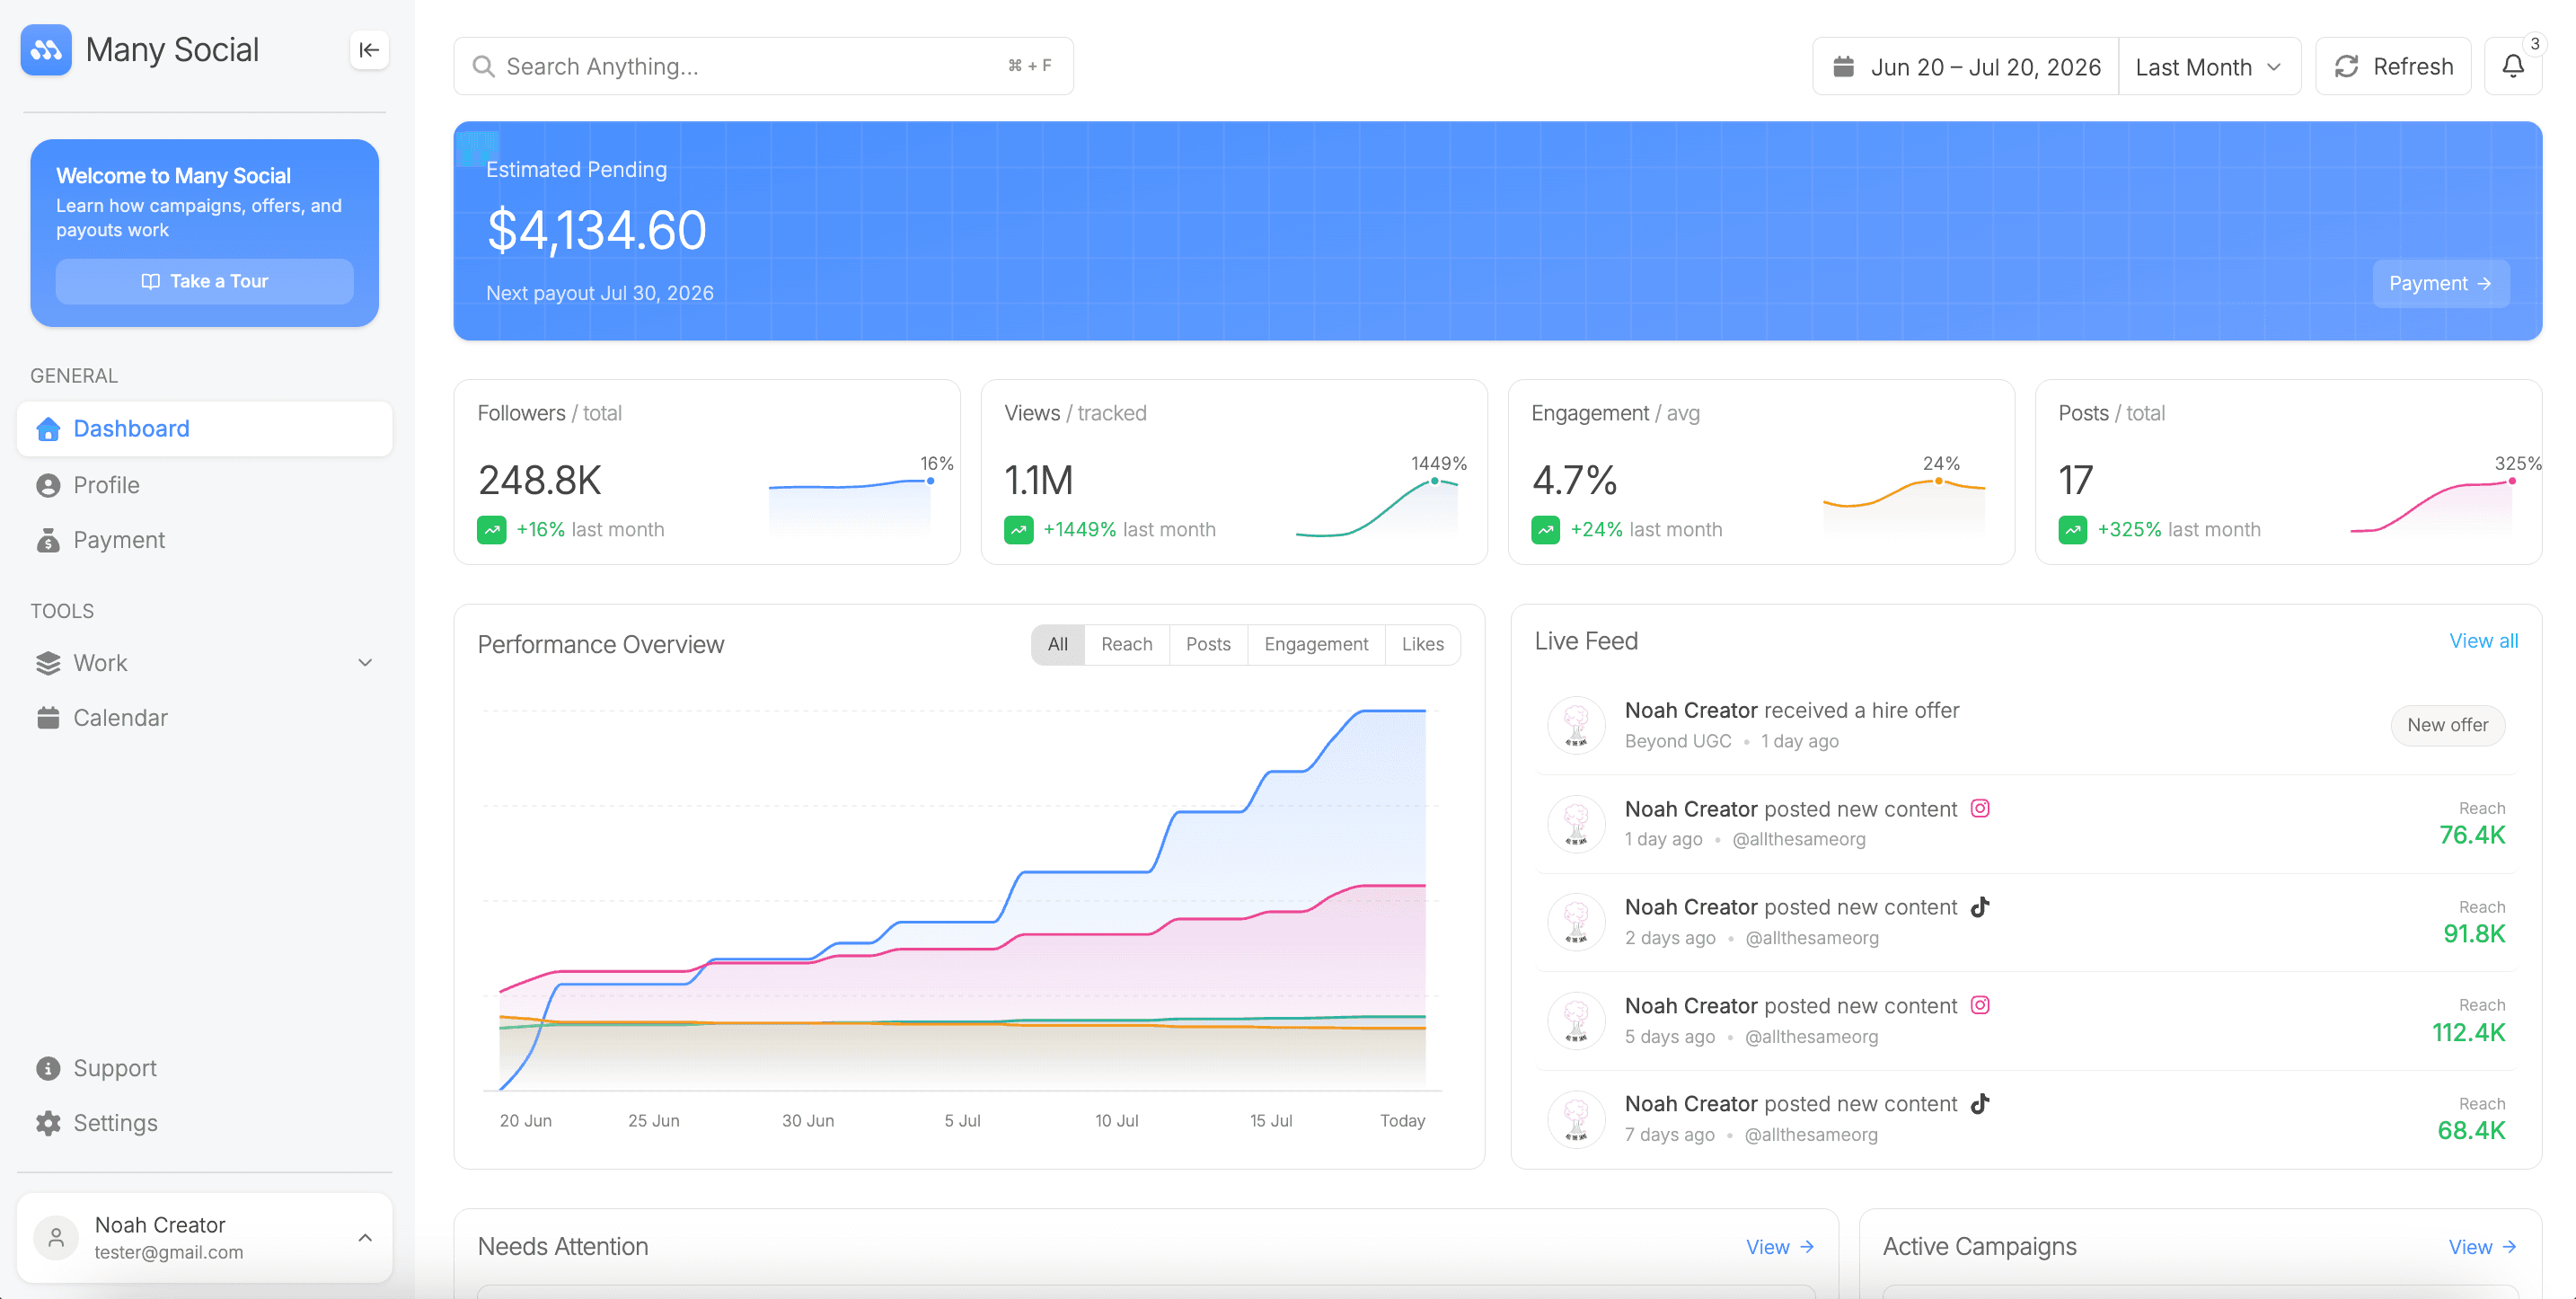
Task: Click the Search Anything input field
Action: click(764, 67)
